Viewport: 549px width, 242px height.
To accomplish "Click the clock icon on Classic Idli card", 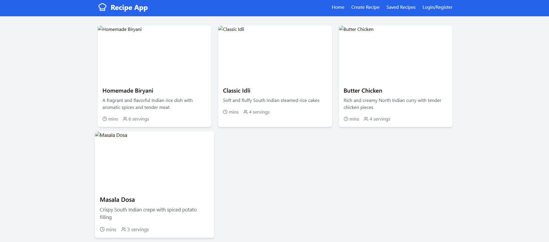I will click(225, 112).
